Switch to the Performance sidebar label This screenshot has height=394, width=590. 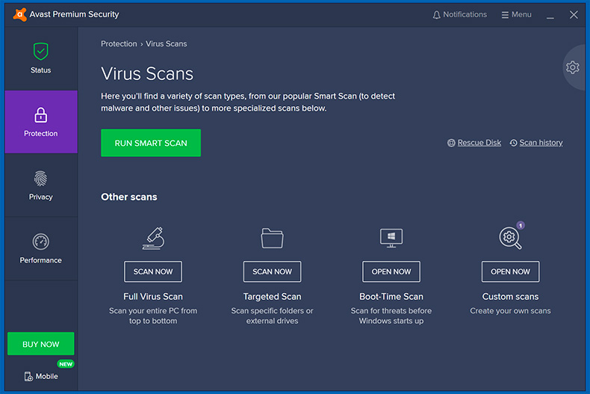coord(40,260)
